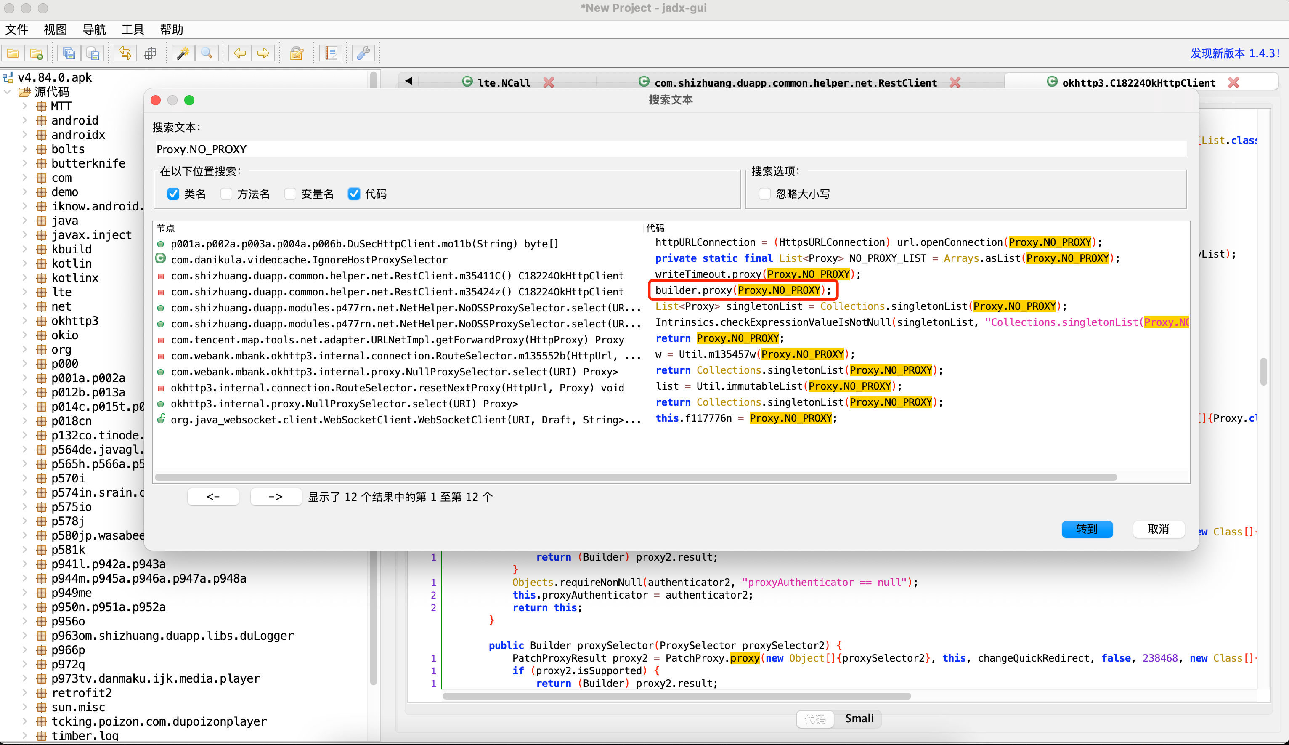This screenshot has width=1289, height=745.
Task: Click the sync with editor arrows icon
Action: click(x=125, y=53)
